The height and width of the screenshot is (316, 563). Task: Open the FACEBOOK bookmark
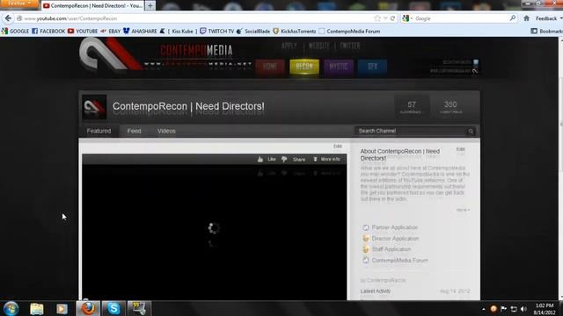pos(48,32)
